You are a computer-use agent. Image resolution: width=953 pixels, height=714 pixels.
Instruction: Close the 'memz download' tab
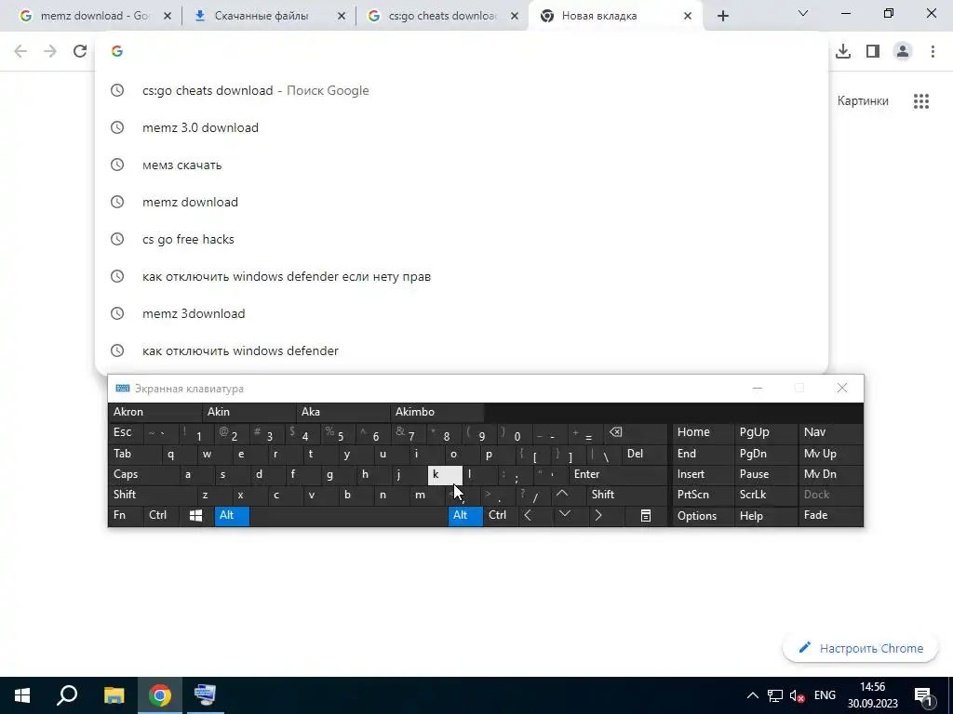[168, 16]
